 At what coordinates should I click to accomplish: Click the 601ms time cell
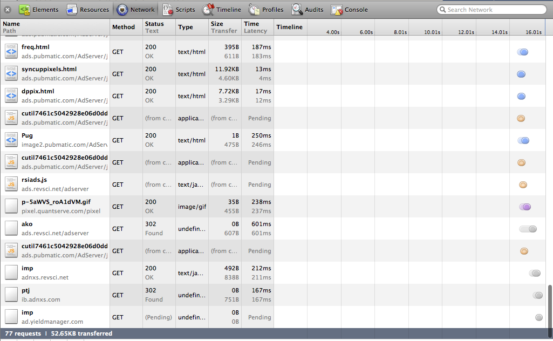(x=261, y=224)
